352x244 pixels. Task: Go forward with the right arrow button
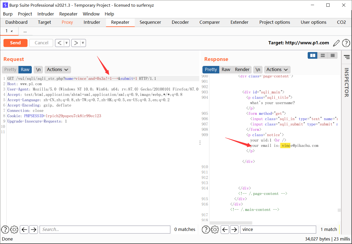76,43
